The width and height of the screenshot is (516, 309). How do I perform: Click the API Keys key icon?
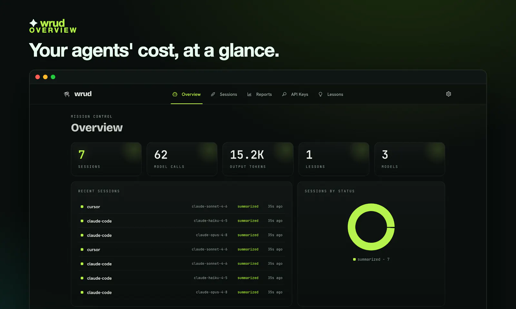(x=284, y=94)
